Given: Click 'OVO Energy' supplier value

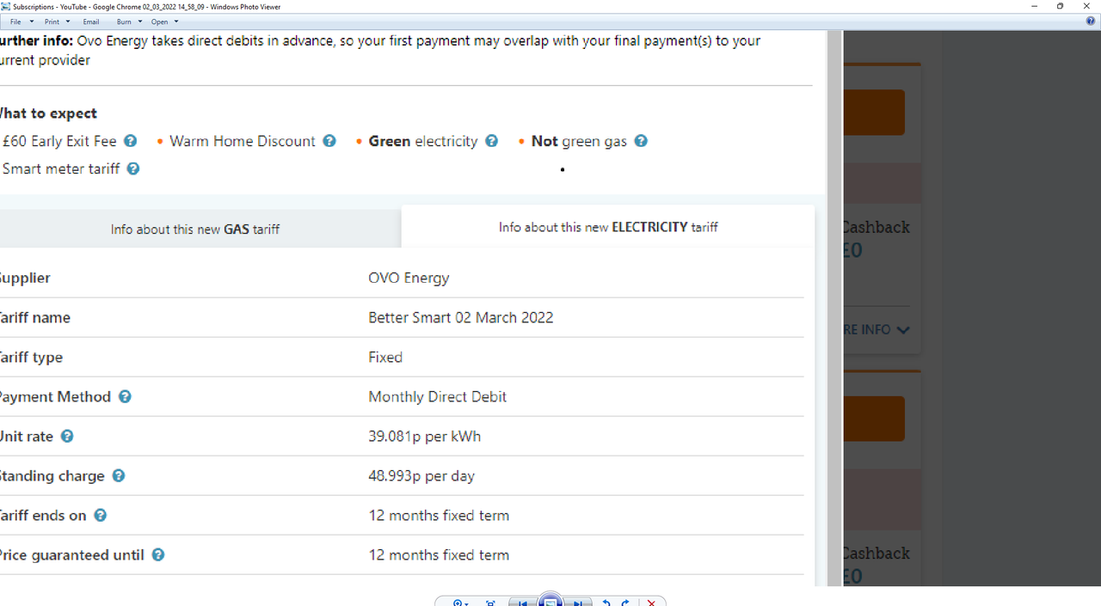Looking at the screenshot, I should [x=409, y=278].
